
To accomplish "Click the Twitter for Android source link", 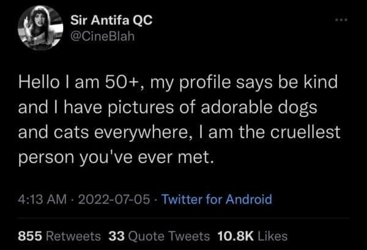I will [215, 199].
